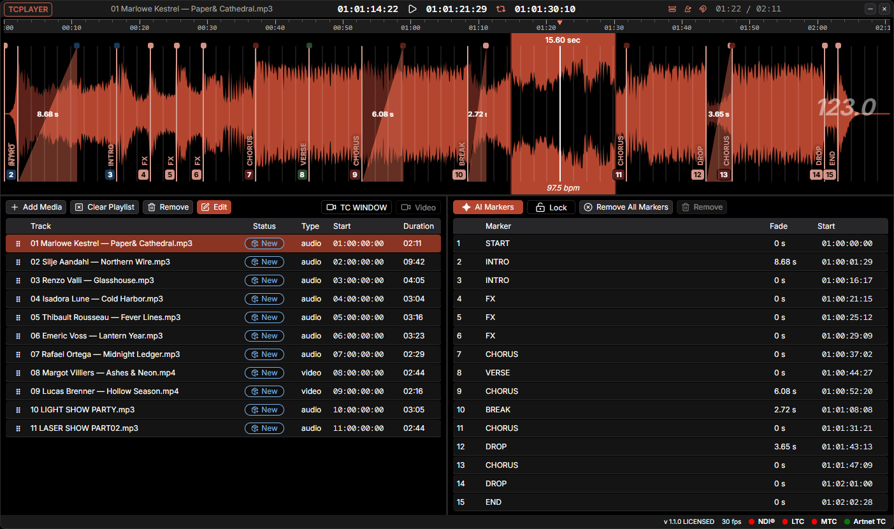This screenshot has height=529, width=894.
Task: Select marker row 8 VERSE
Action: (x=670, y=373)
